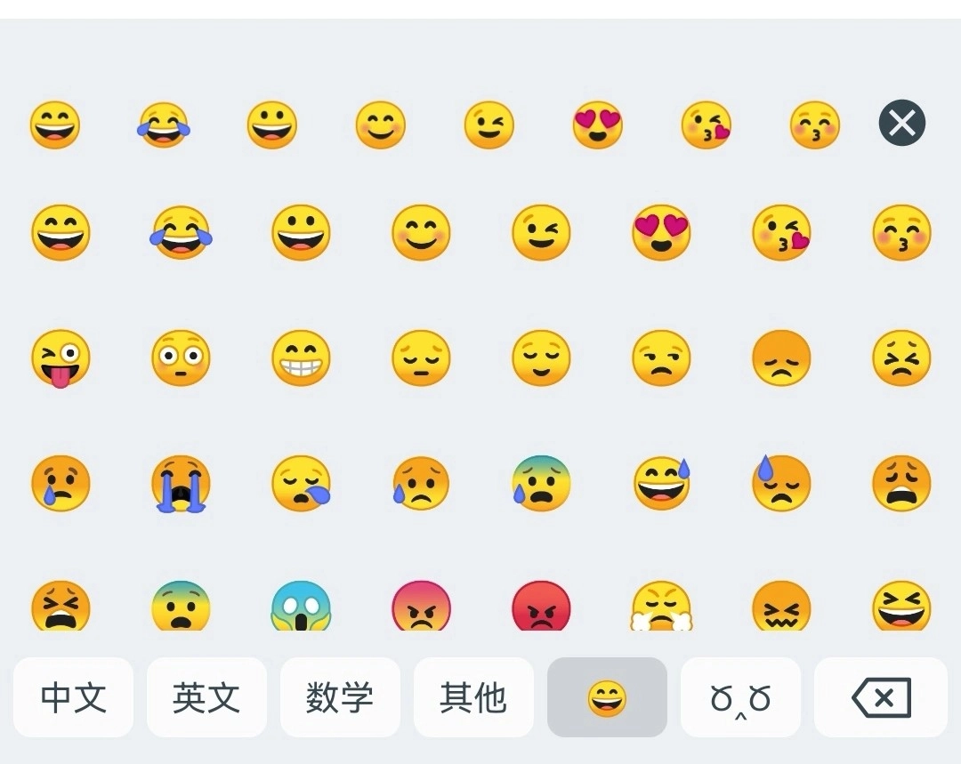Image resolution: width=961 pixels, height=764 pixels.
Task: Insert the flushed wide-eyed emoji
Action: 181,358
